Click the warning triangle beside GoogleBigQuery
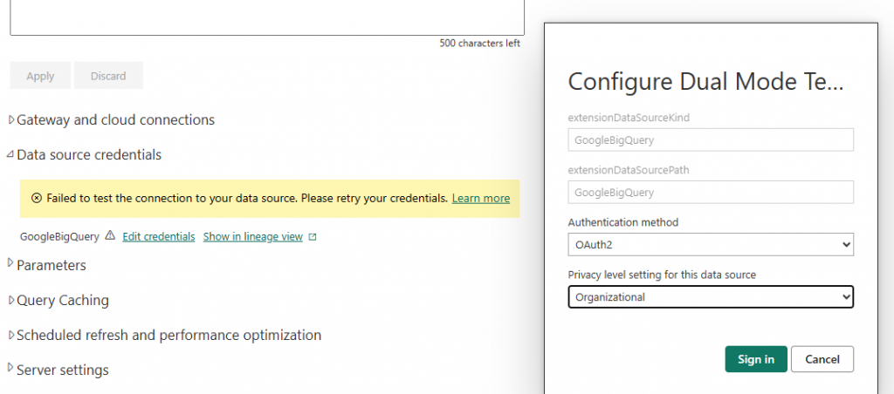894x394 pixels. (110, 236)
